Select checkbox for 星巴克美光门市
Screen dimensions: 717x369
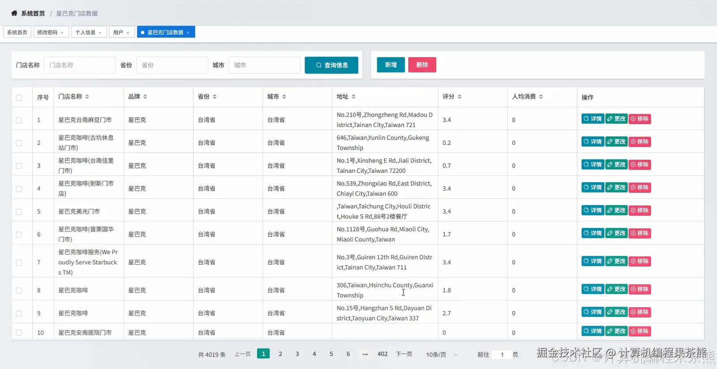coord(19,212)
